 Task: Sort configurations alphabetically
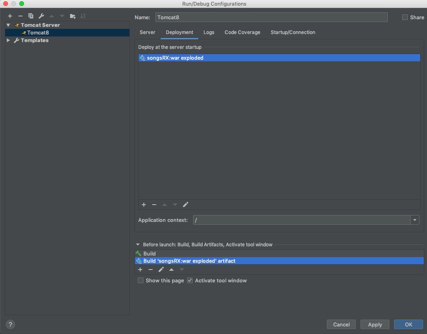tap(83, 16)
